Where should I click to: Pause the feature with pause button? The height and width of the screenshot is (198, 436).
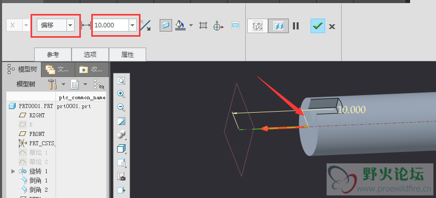296,26
